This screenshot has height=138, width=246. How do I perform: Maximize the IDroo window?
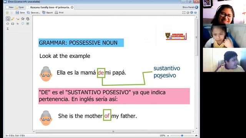click(x=190, y=2)
